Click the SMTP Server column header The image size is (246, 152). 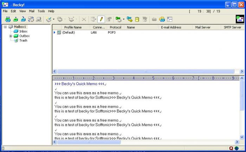coord(233,27)
